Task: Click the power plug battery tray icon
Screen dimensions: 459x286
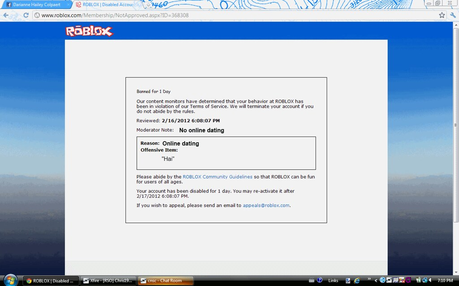Action: (x=418, y=280)
